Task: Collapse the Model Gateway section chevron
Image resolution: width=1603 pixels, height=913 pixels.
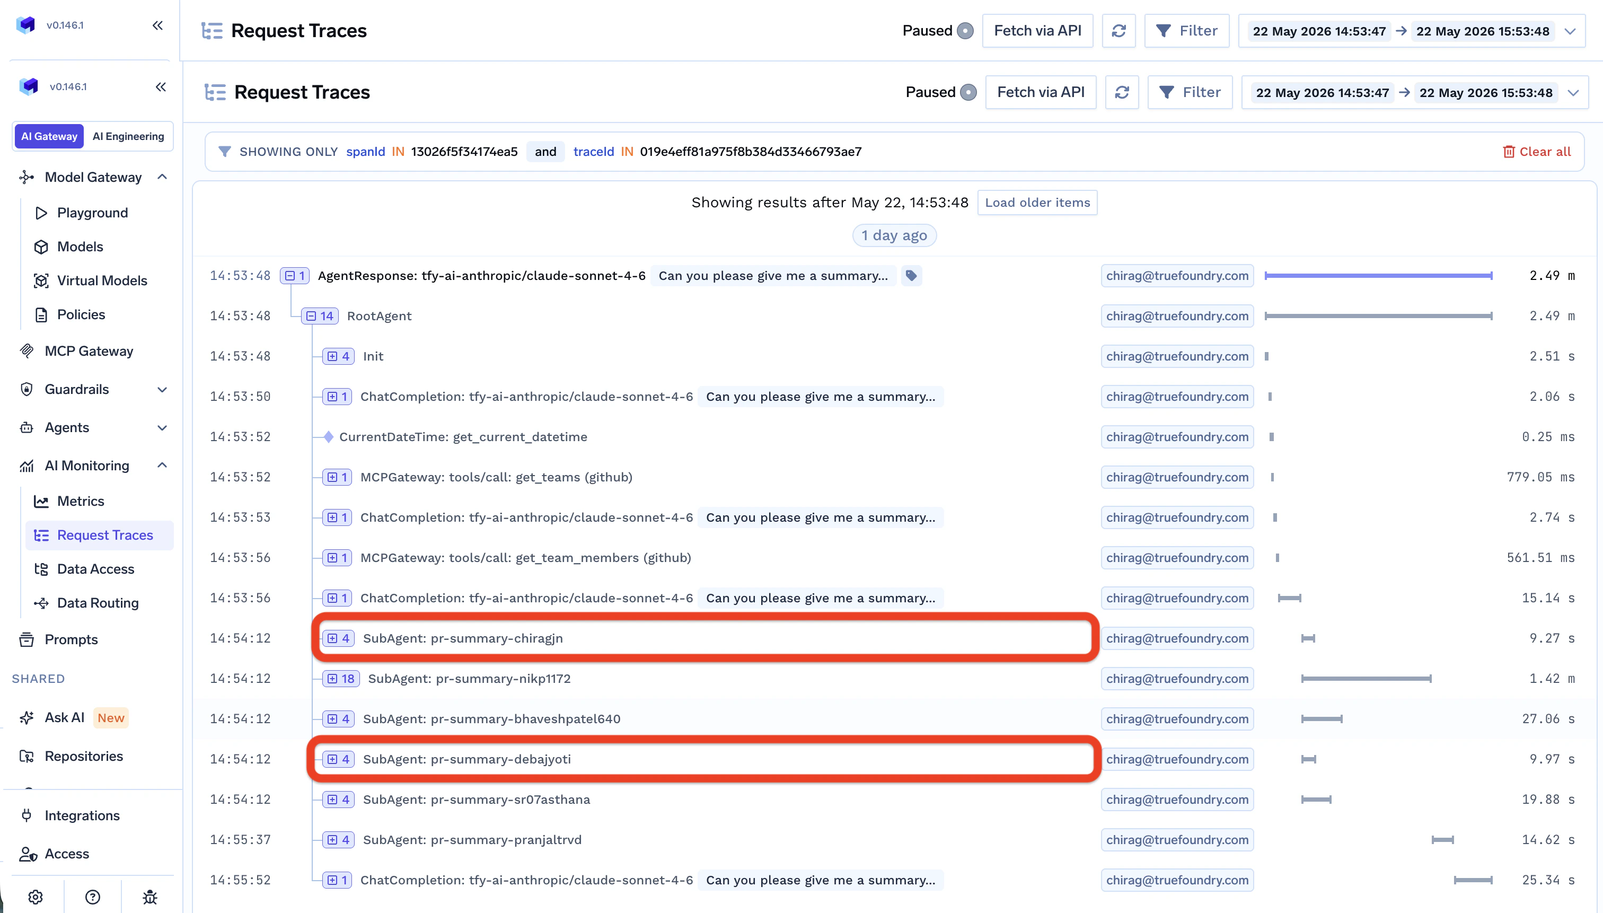Action: pos(162,177)
